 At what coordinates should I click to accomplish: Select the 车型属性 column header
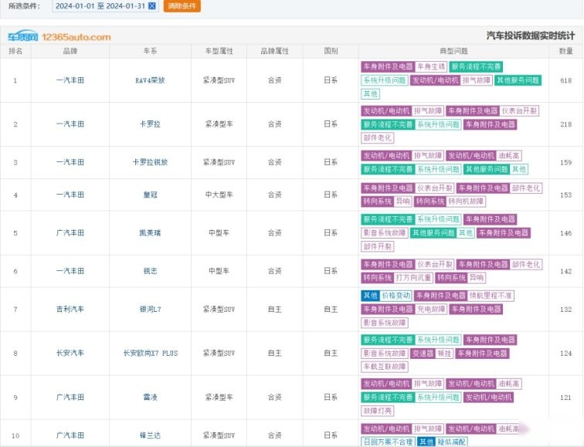219,51
